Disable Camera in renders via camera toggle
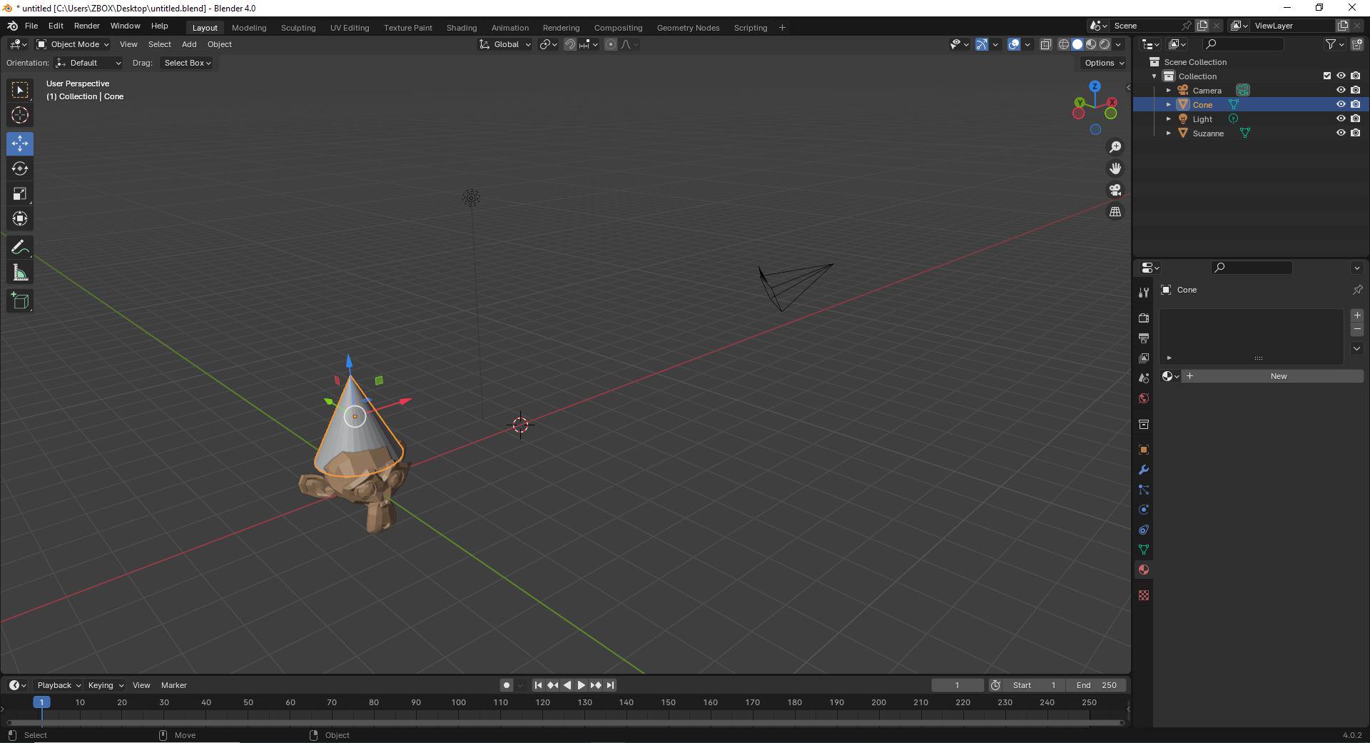Screen dimensions: 1370x743 [1355, 89]
